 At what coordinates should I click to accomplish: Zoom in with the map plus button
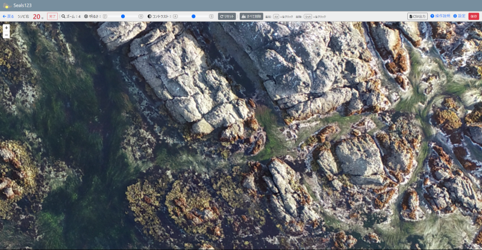click(x=6, y=28)
